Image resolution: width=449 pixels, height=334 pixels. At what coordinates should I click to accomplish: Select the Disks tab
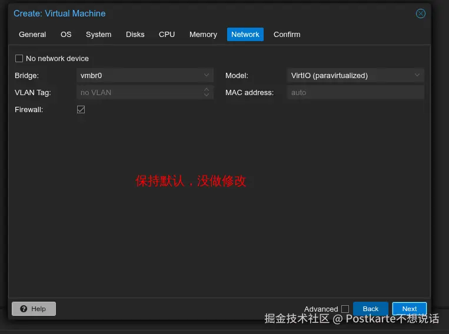click(135, 35)
